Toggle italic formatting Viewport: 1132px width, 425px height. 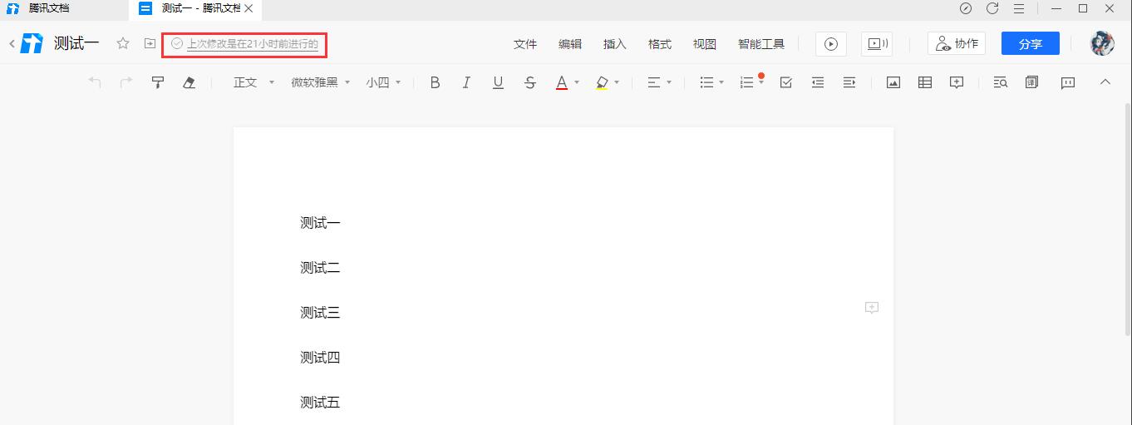pyautogui.click(x=466, y=82)
